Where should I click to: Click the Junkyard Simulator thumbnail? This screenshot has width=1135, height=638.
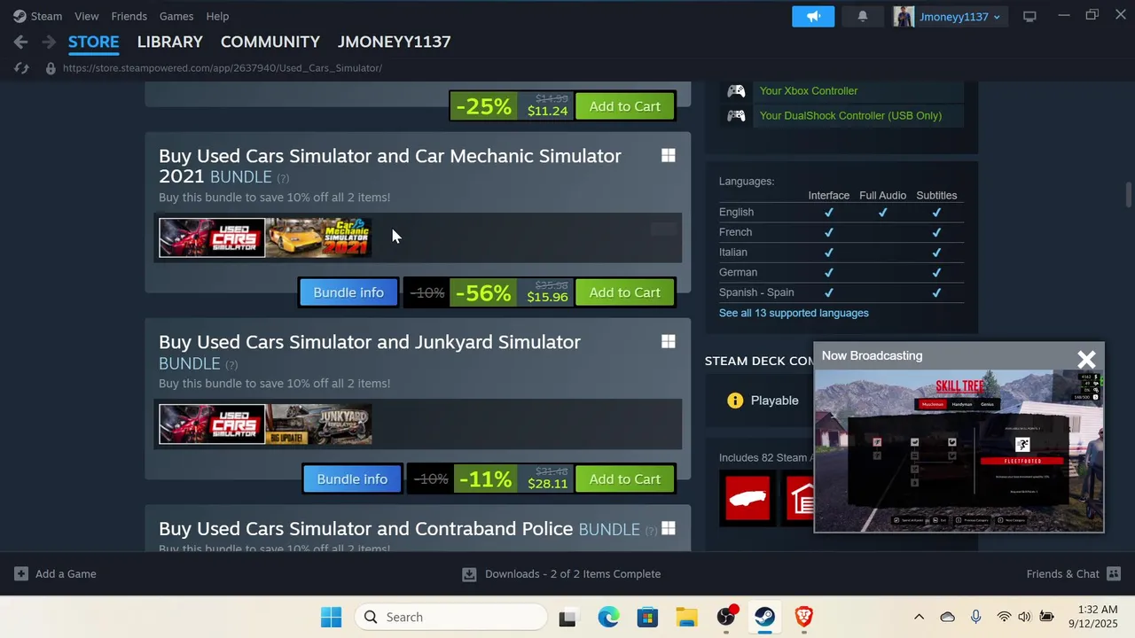tap(318, 424)
